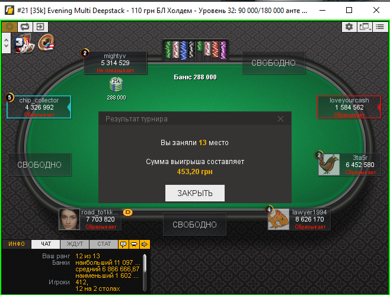
Task: Click the down arrow of side stepper
Action: (6, 47)
